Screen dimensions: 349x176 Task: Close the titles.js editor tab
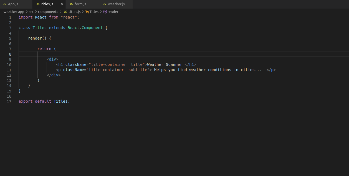click(62, 4)
